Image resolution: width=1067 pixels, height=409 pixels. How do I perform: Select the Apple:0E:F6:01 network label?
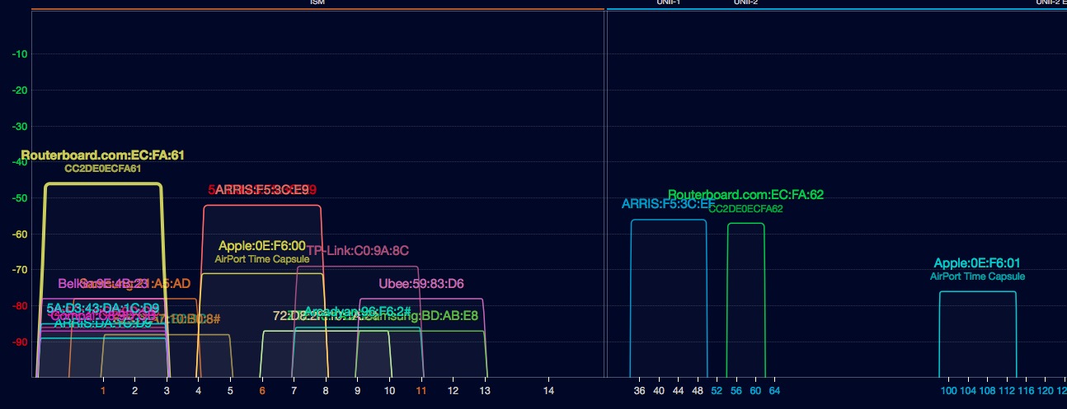coord(977,263)
